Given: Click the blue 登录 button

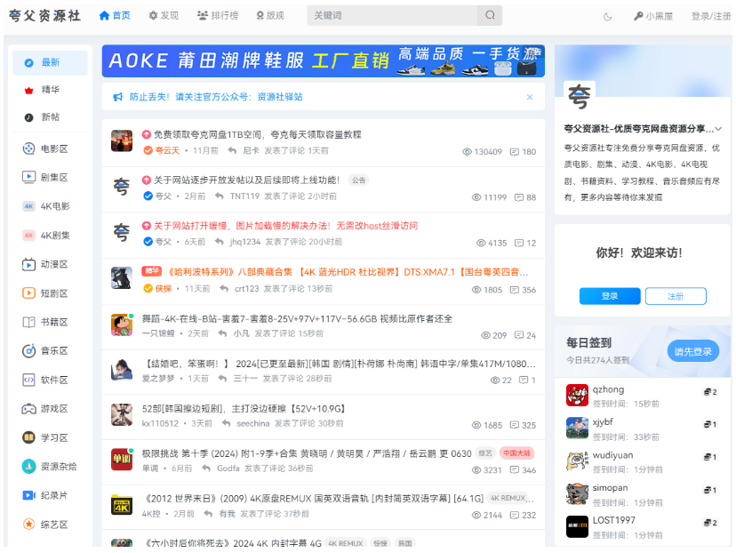Looking at the screenshot, I should [609, 296].
